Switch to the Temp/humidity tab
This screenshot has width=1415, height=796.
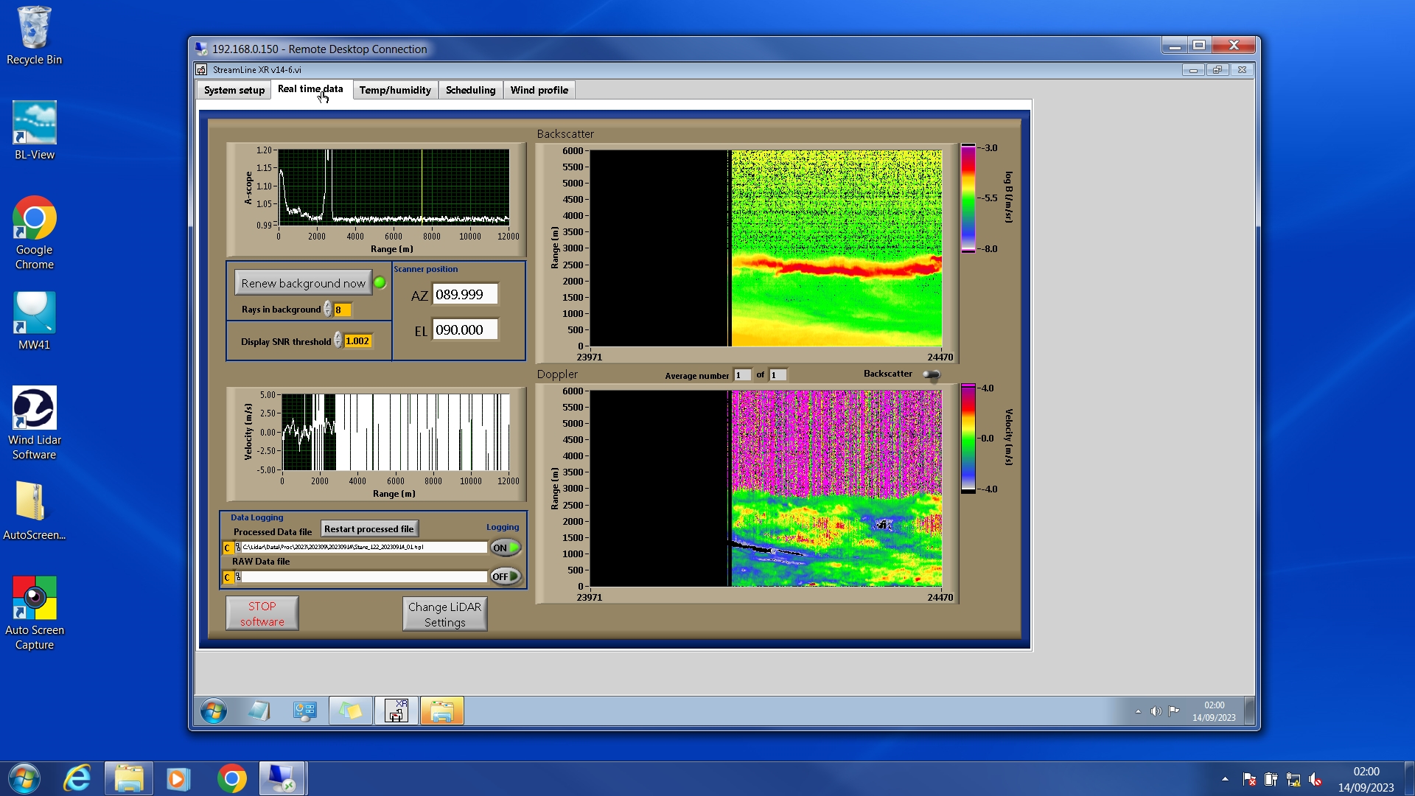coord(395,90)
